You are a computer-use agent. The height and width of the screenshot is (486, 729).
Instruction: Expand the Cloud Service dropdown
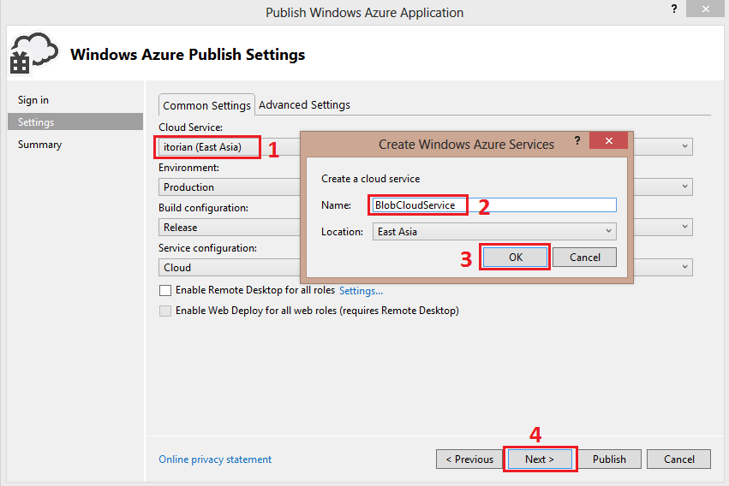coord(685,146)
